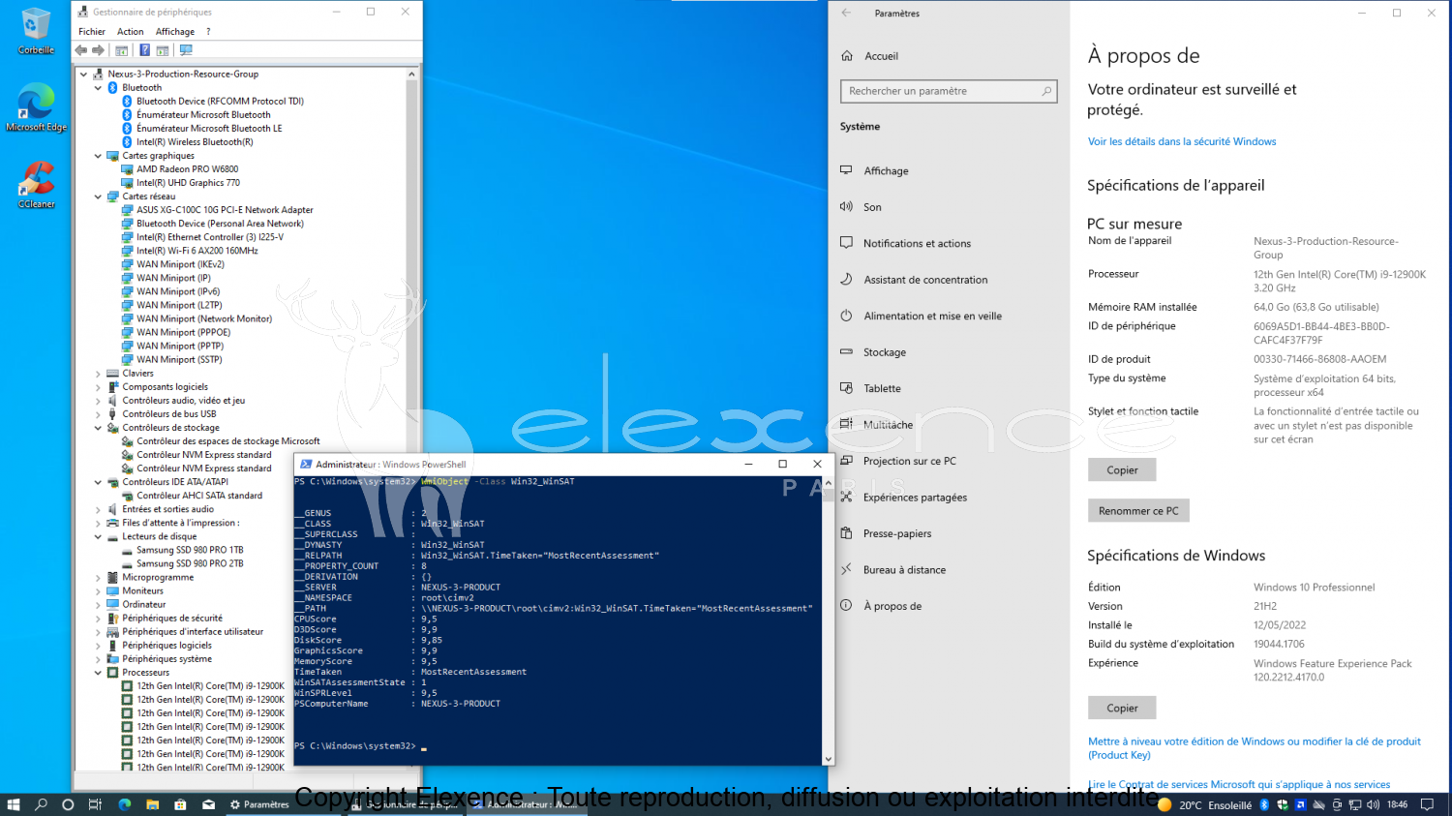
Task: Open Task View on the taskbar
Action: tap(95, 804)
